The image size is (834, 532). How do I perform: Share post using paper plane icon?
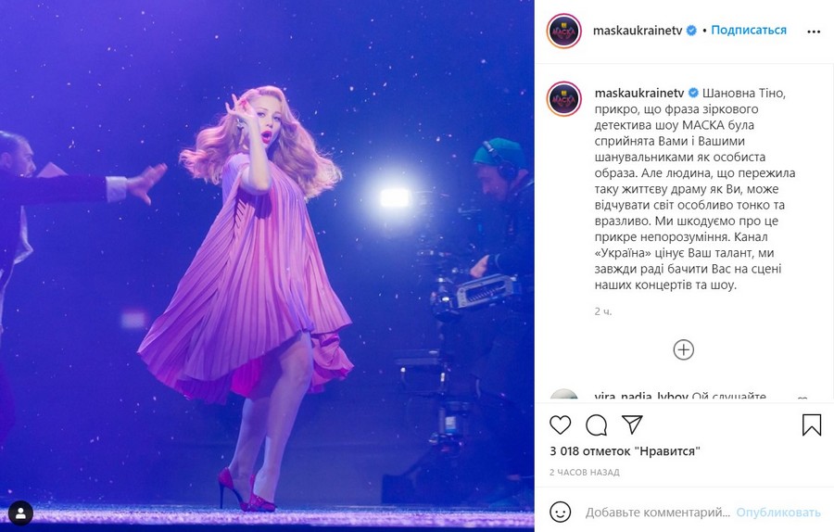pyautogui.click(x=632, y=424)
